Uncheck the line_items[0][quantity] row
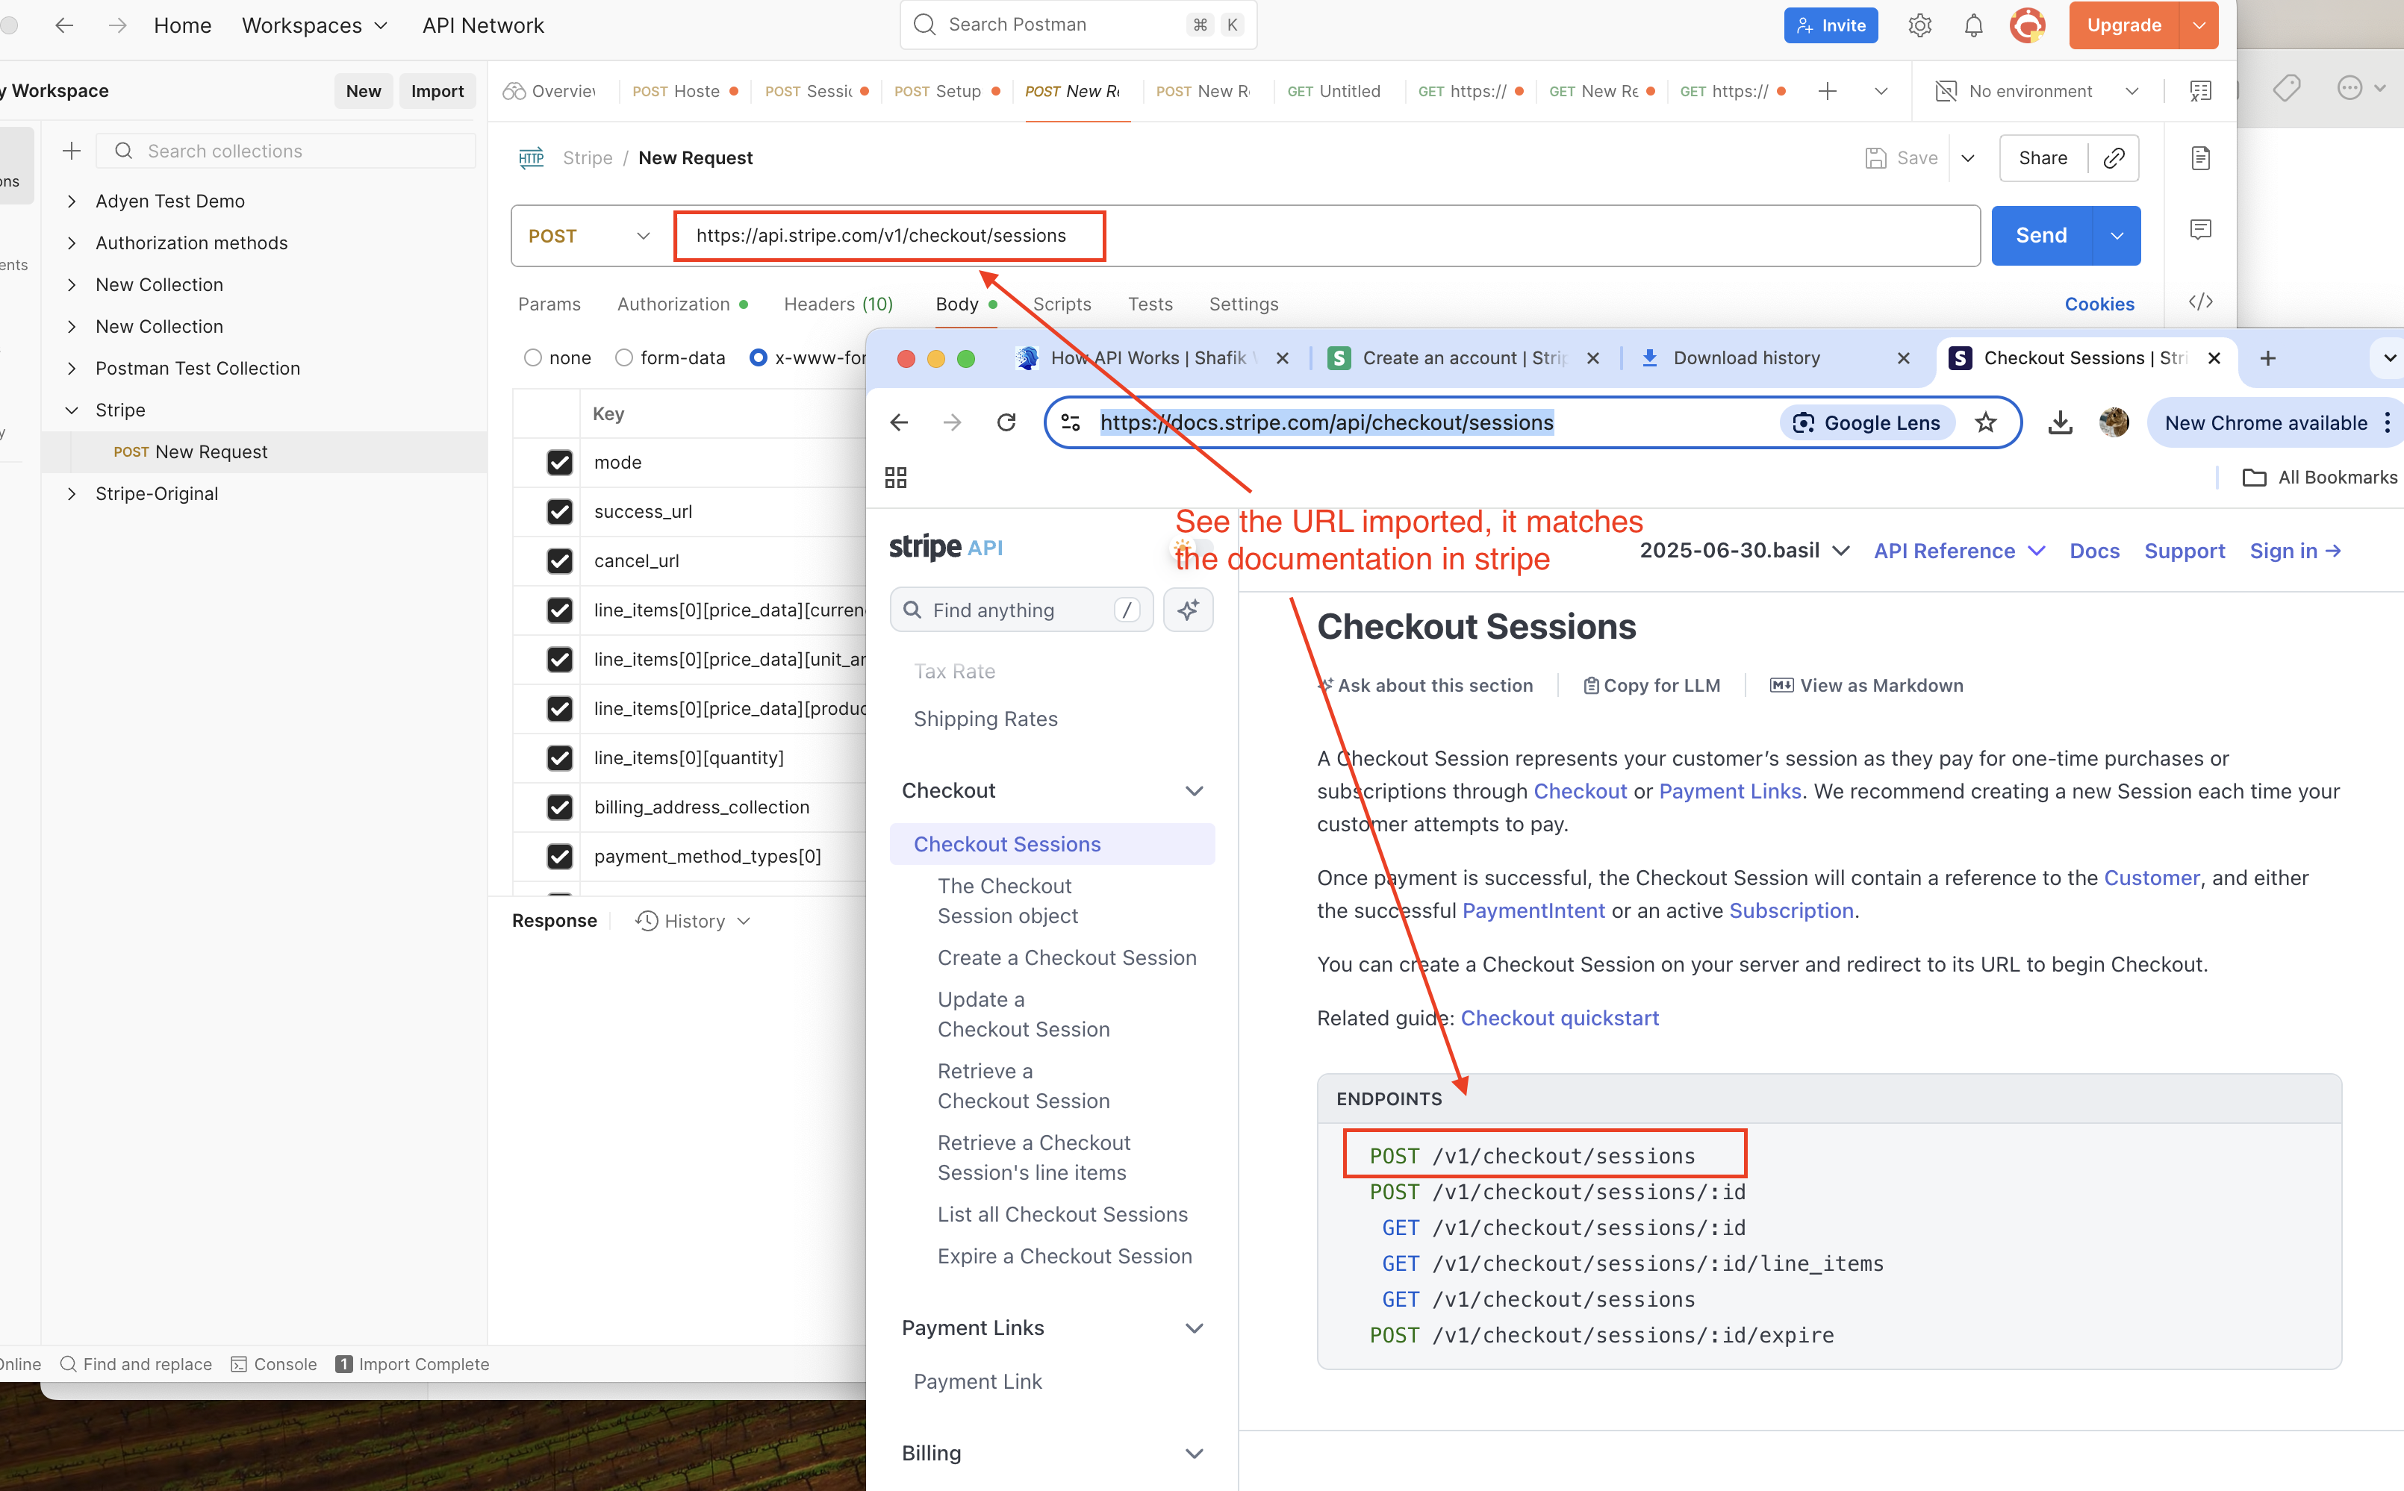Viewport: 2404px width, 1491px height. [x=559, y=758]
